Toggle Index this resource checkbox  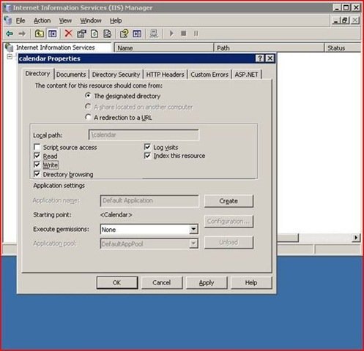coord(147,156)
